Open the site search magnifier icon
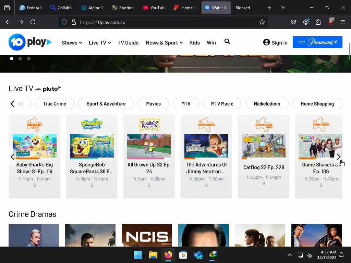The height and width of the screenshot is (263, 351). (x=227, y=41)
